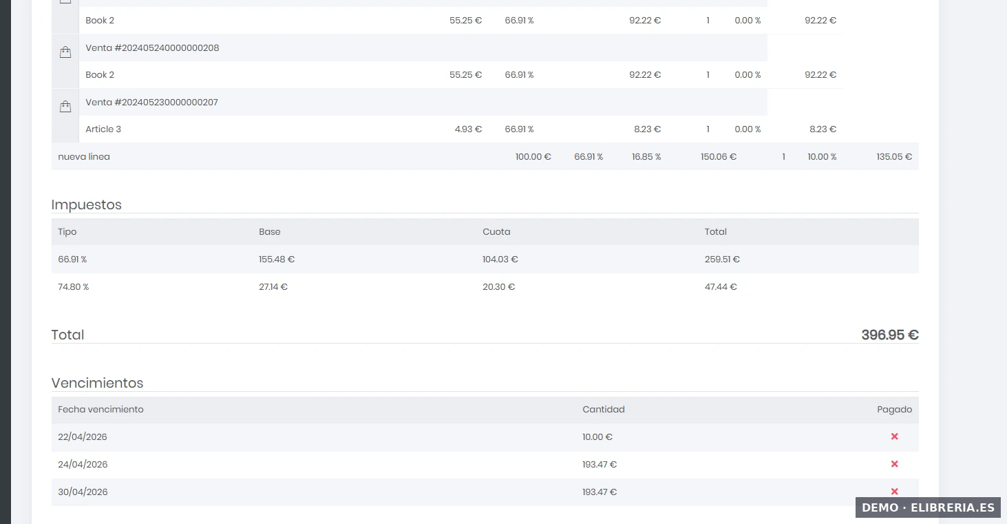This screenshot has width=1007, height=524.
Task: Click the shopping bag icon beside Venta #202405230000000207
Action: 65,107
